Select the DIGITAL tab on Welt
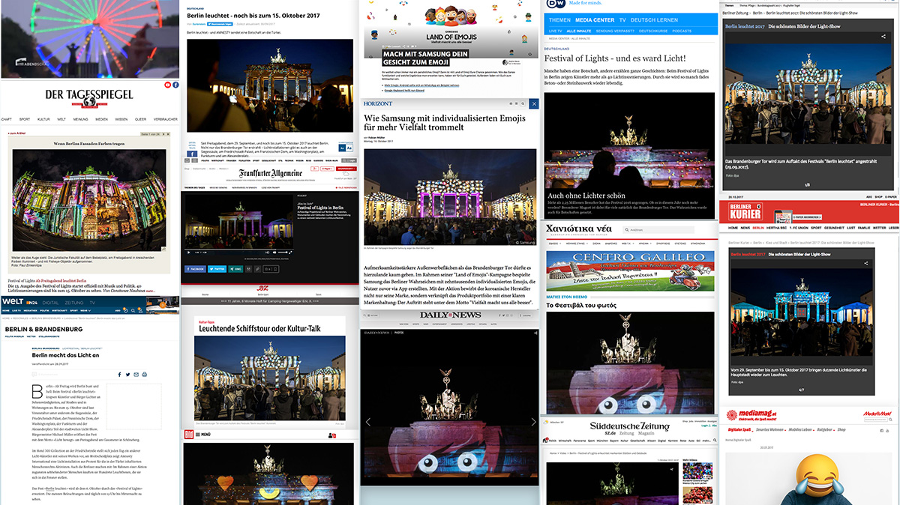 tap(49, 302)
